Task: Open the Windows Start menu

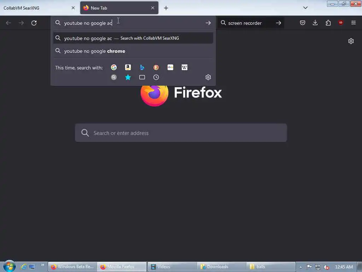Action: 9,266
